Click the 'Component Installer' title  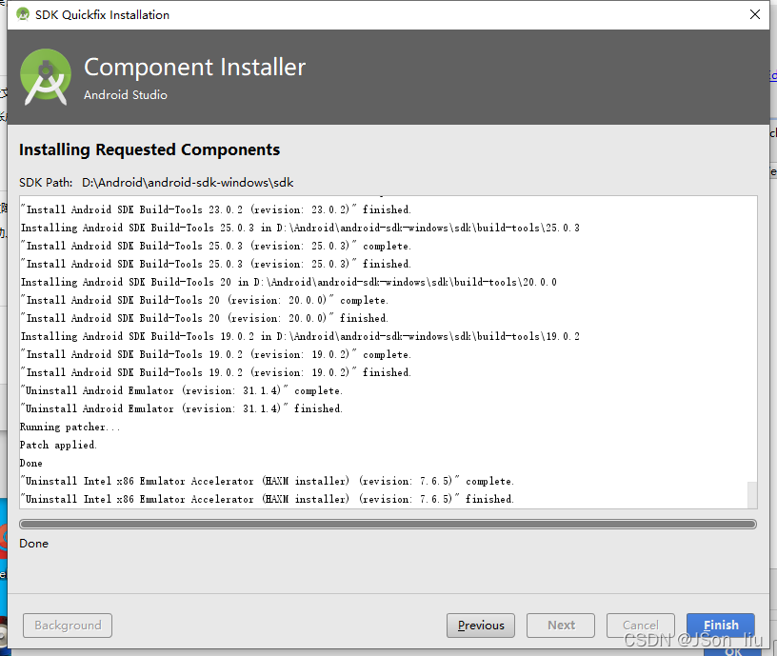click(x=195, y=67)
